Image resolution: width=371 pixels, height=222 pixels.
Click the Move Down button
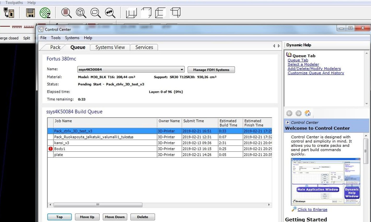(x=115, y=217)
